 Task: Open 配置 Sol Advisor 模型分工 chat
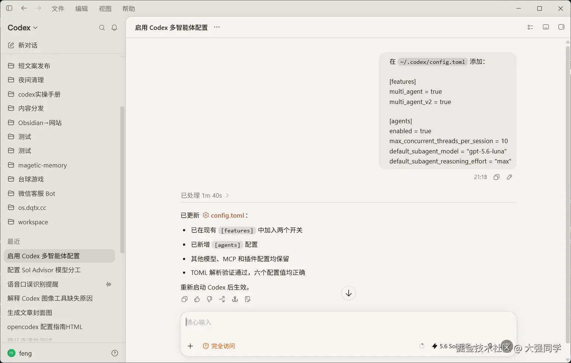point(59,270)
